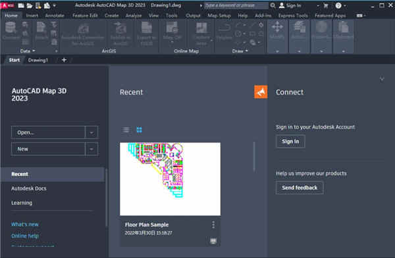Open the Home ribbon tab
Viewport: 395px width, 258px height.
11,16
